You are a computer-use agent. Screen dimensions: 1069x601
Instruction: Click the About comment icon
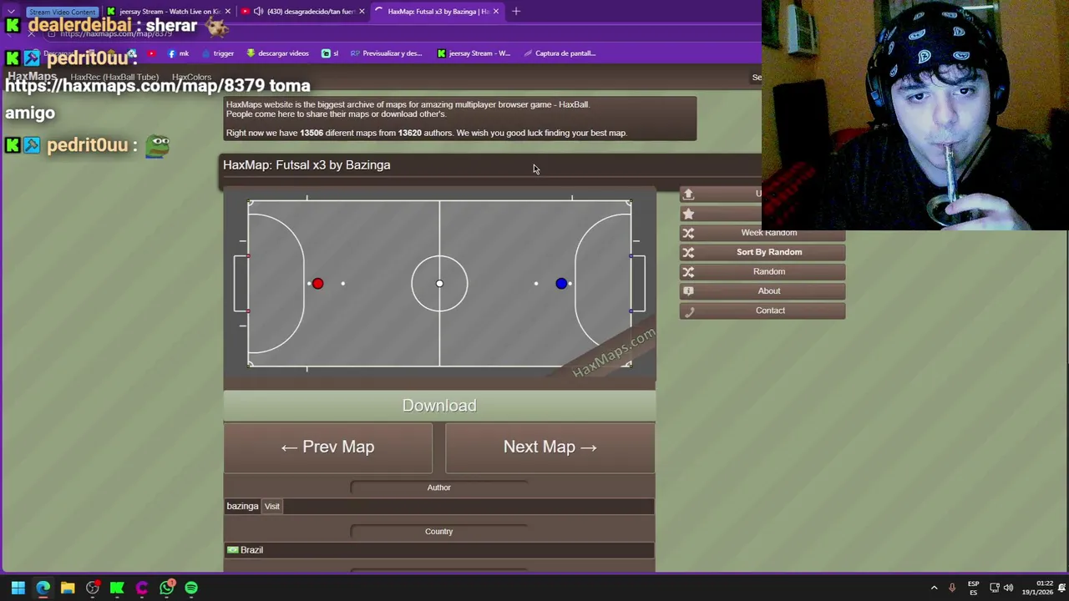688,291
